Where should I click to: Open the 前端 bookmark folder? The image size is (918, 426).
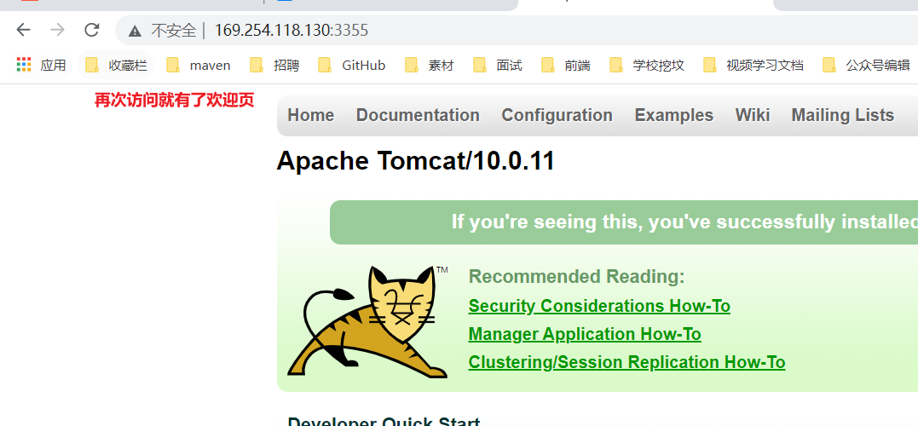566,65
